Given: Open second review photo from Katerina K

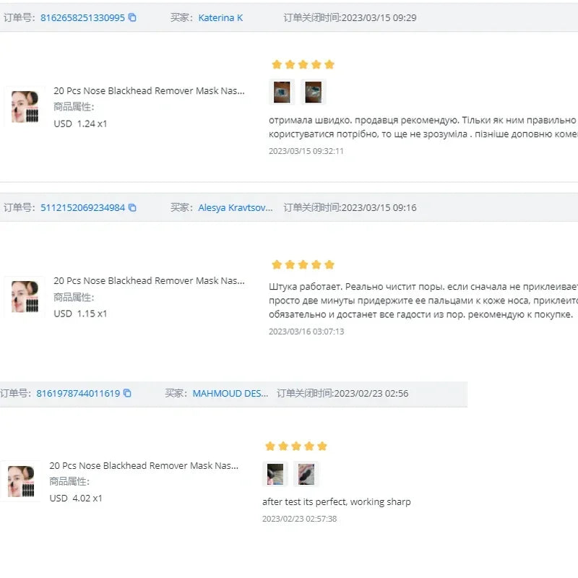Looking at the screenshot, I should click(313, 92).
